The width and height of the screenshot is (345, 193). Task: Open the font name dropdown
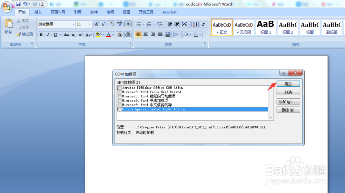[73, 24]
